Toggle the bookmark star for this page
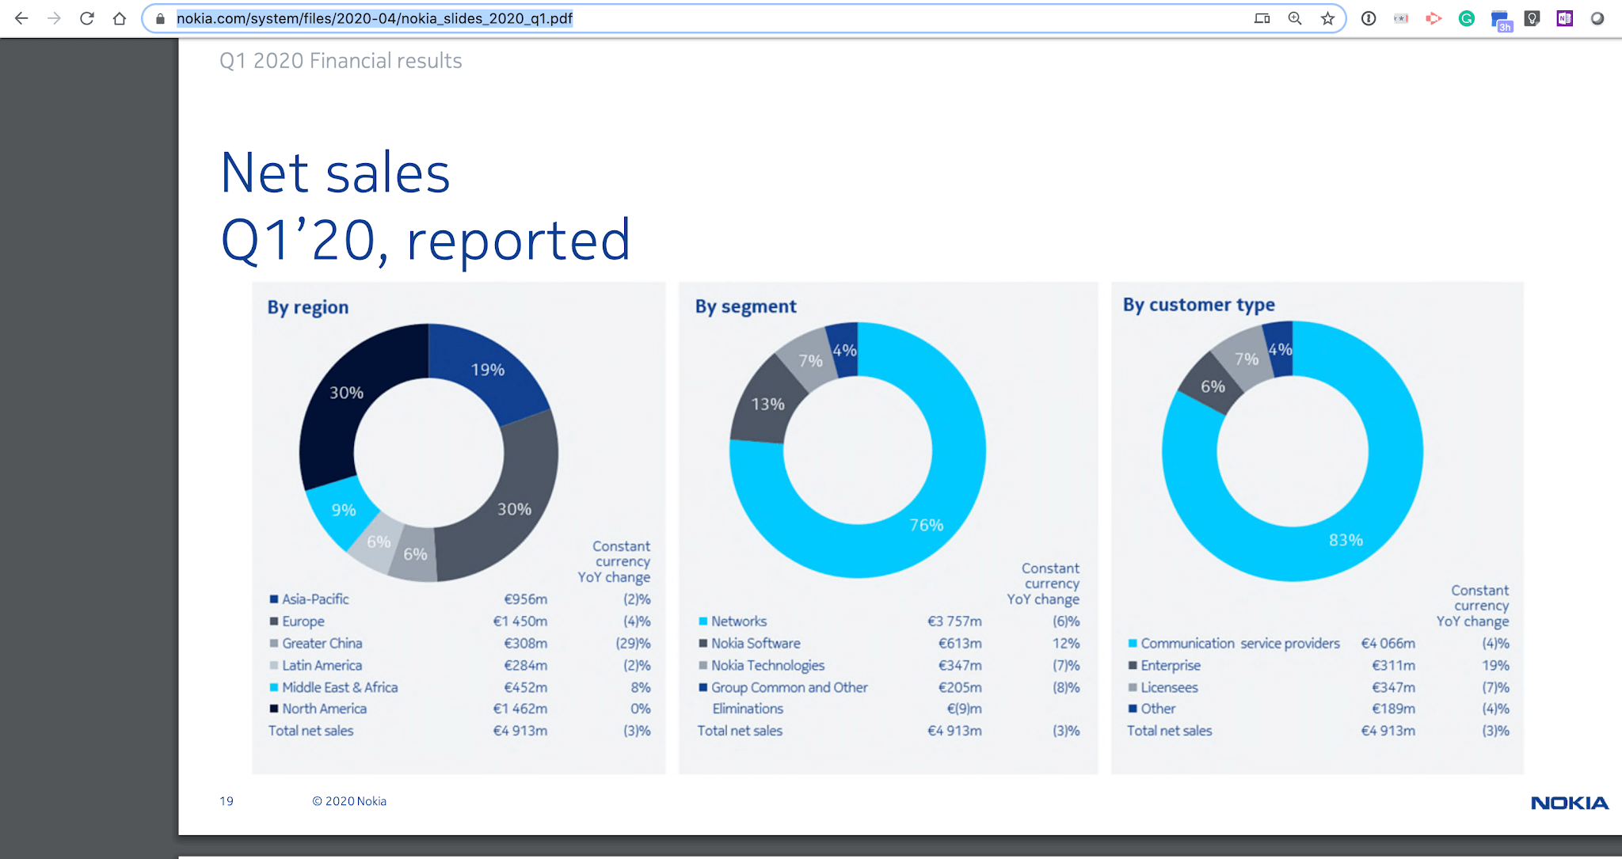This screenshot has width=1622, height=859. pyautogui.click(x=1326, y=17)
